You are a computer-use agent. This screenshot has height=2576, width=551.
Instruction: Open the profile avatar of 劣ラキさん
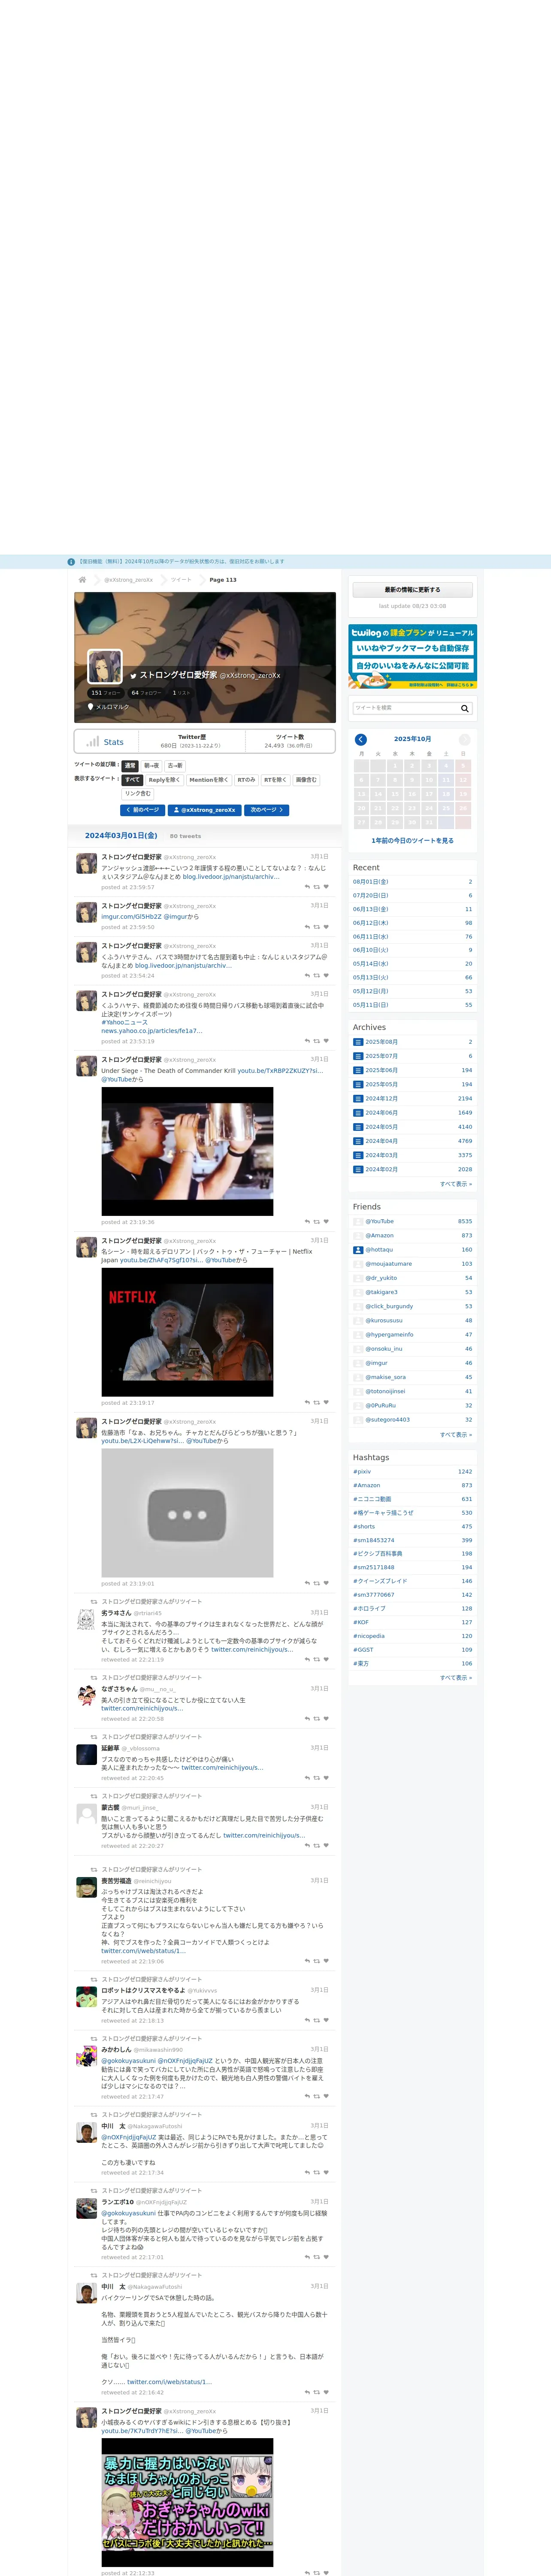(87, 1620)
